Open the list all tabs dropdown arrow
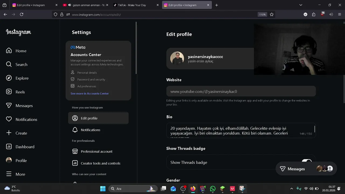Viewport: 345px width, 194px height. pyautogui.click(x=301, y=5)
